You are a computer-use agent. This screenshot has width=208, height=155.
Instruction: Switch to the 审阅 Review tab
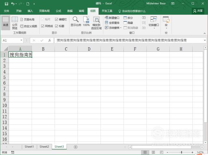82,11
